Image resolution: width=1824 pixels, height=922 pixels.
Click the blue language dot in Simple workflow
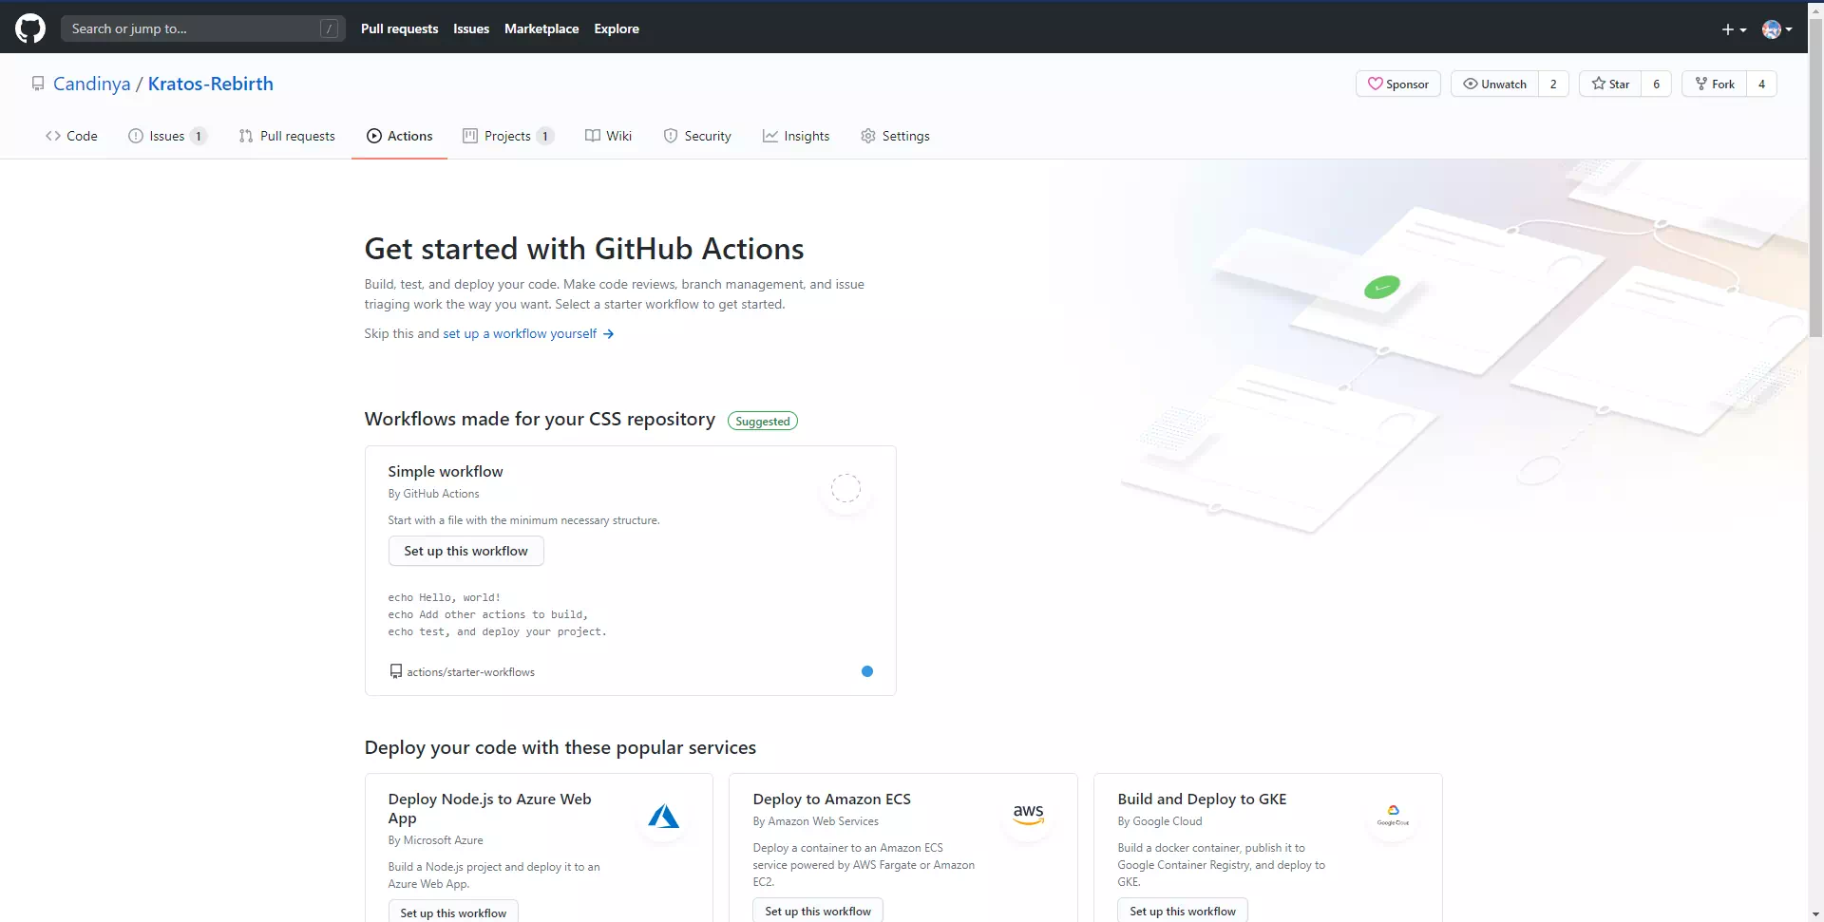(x=867, y=671)
